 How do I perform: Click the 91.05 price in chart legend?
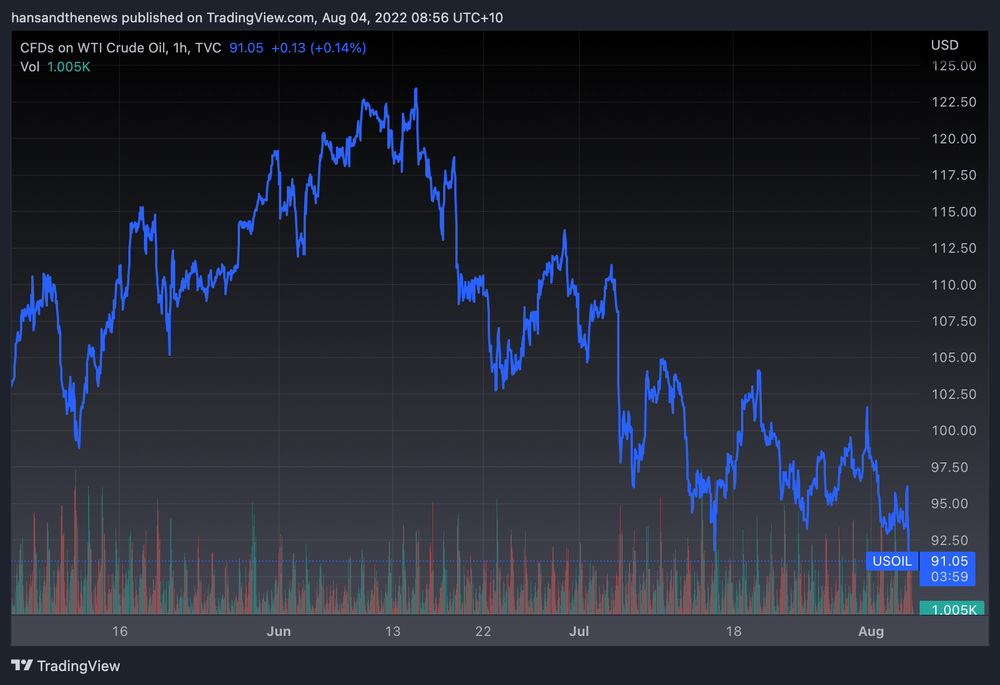point(246,48)
